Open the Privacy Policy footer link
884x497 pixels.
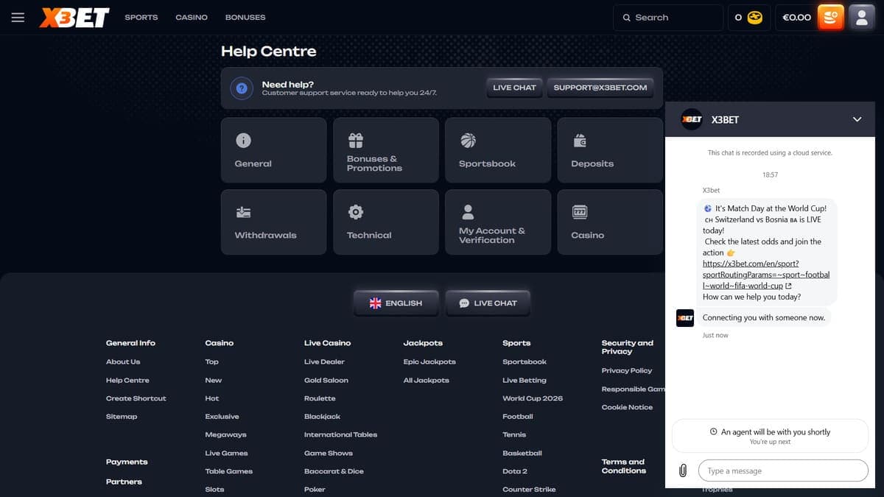click(627, 370)
